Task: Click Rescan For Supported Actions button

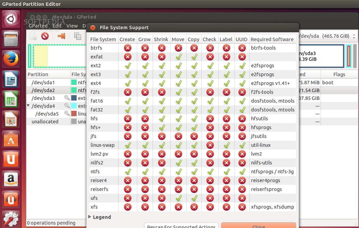Action: click(x=182, y=226)
